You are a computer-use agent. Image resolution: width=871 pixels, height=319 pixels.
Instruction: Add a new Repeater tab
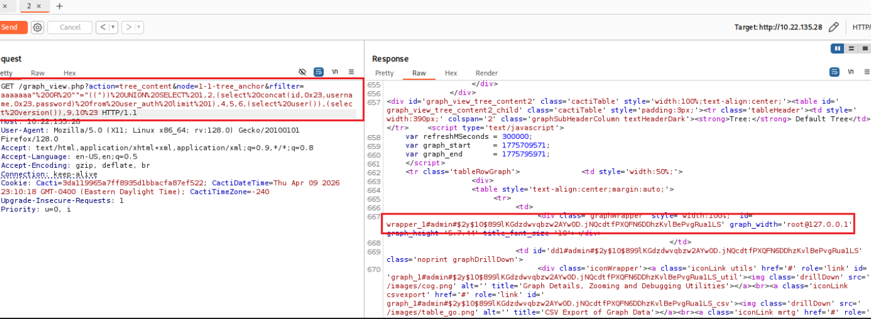click(60, 6)
